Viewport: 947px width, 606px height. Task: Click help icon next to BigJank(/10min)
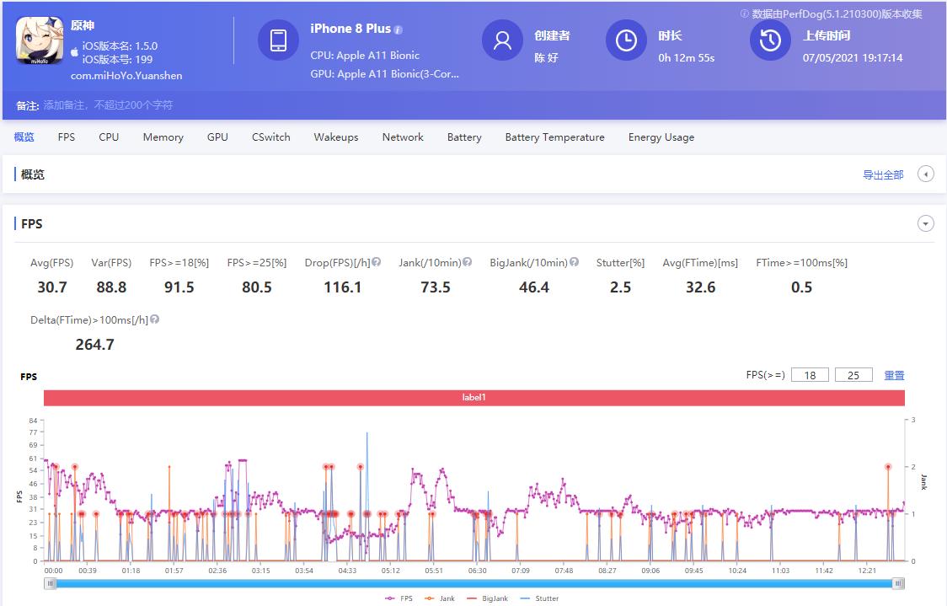[575, 262]
